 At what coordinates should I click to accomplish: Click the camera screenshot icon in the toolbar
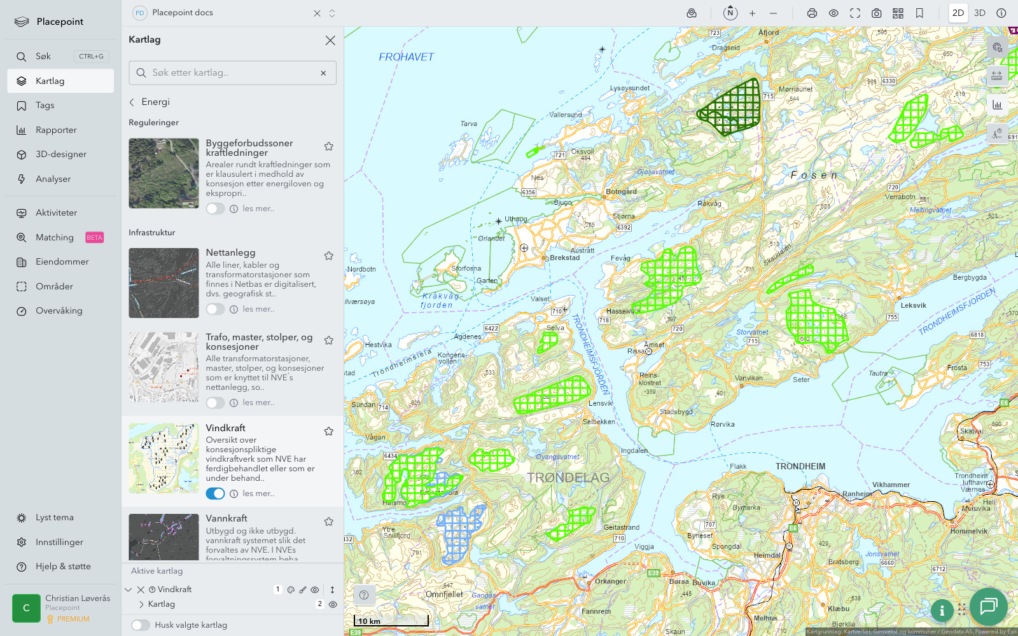coord(876,13)
